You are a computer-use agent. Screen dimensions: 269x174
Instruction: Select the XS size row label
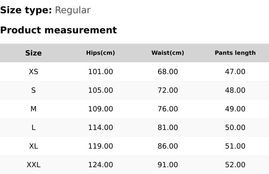click(33, 72)
